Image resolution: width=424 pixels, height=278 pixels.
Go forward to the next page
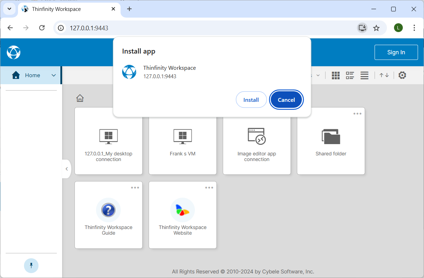tap(26, 28)
